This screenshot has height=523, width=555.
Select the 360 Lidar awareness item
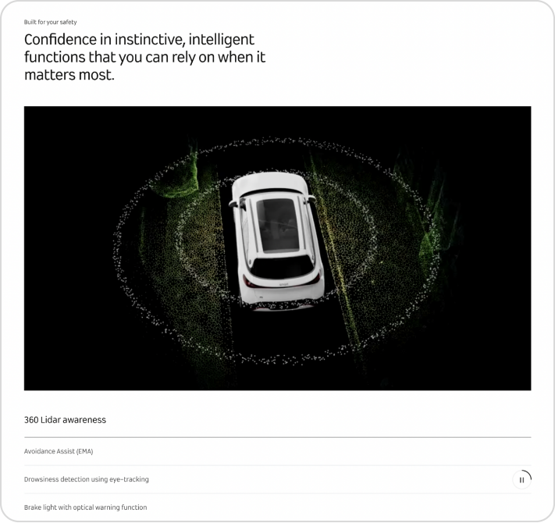65,420
